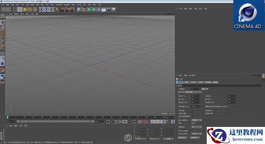Open the Key Interpolation tab
The image size is (265, 144).
[x=215, y=82]
